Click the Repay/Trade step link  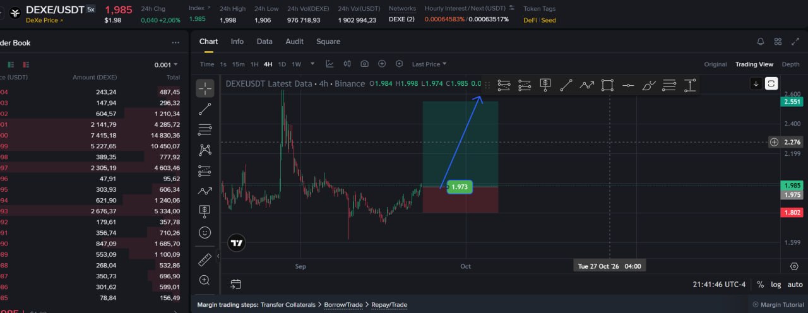[389, 305]
